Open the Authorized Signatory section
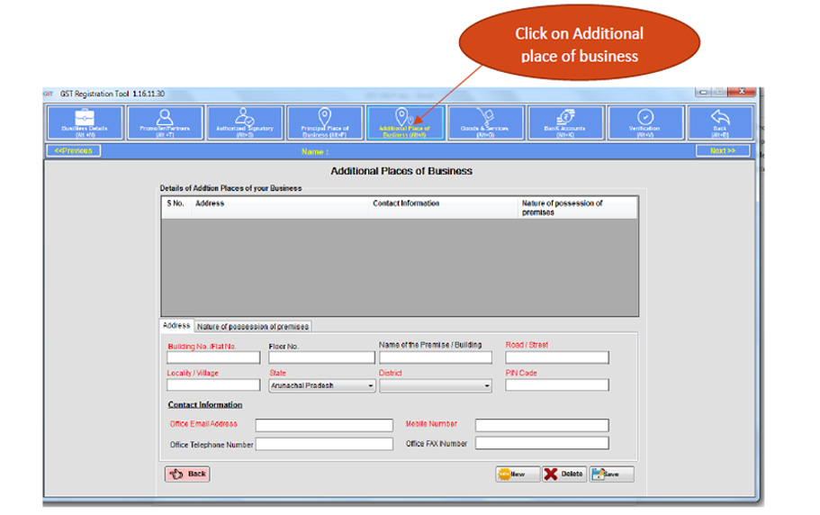Image resolution: width=820 pixels, height=515 pixels. [245, 123]
